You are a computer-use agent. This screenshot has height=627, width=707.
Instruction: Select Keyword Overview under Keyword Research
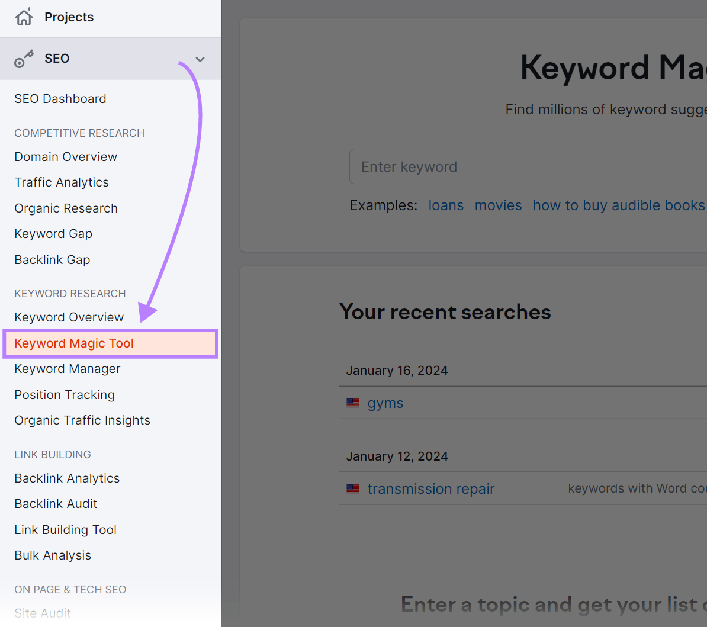coord(69,317)
